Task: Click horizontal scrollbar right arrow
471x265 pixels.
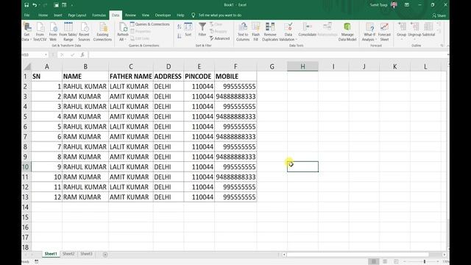Action: coord(444,255)
